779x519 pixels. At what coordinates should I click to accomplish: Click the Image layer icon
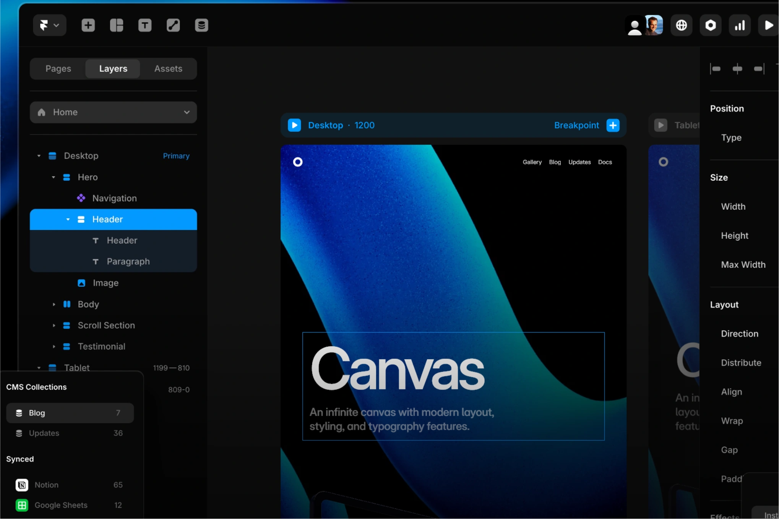click(x=81, y=283)
